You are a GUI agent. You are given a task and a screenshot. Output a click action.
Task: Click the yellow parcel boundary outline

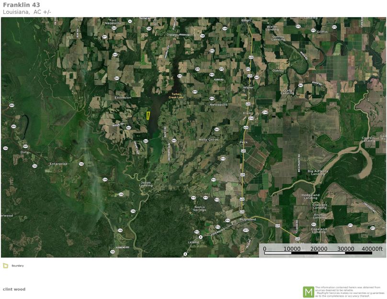point(148,116)
